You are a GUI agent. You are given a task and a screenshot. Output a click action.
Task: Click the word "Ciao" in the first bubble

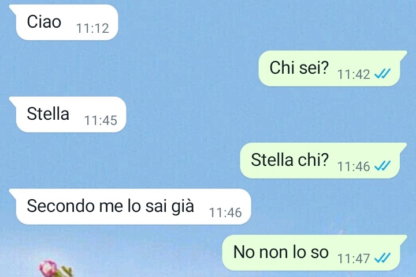(x=44, y=22)
